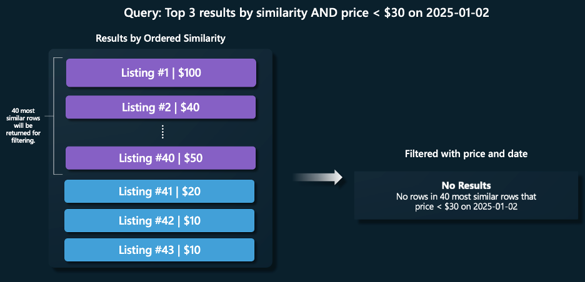
Task: Click the bold "No Results" title
Action: point(466,185)
